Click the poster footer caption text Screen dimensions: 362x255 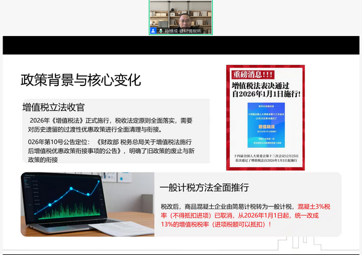[x=265, y=158]
